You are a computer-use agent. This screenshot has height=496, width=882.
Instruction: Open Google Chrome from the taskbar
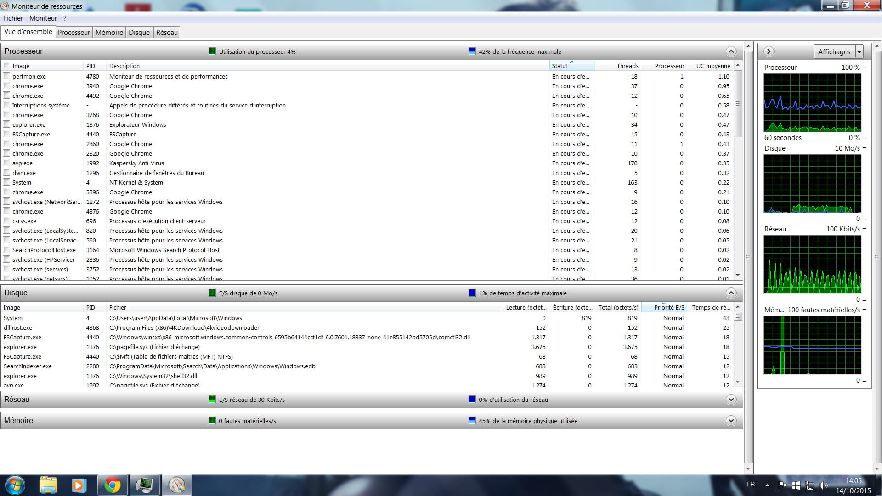point(113,485)
